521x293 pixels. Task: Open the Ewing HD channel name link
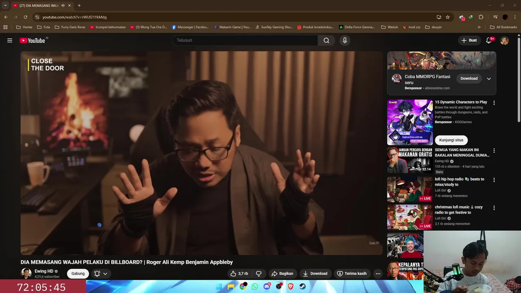(44, 271)
